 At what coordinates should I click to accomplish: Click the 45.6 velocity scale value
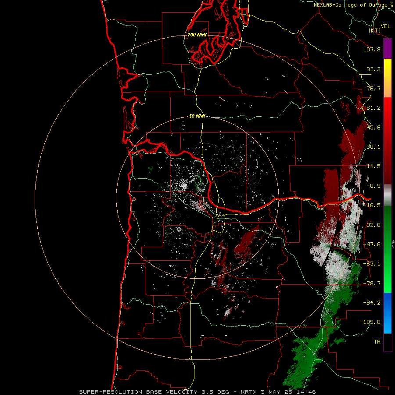(373, 127)
